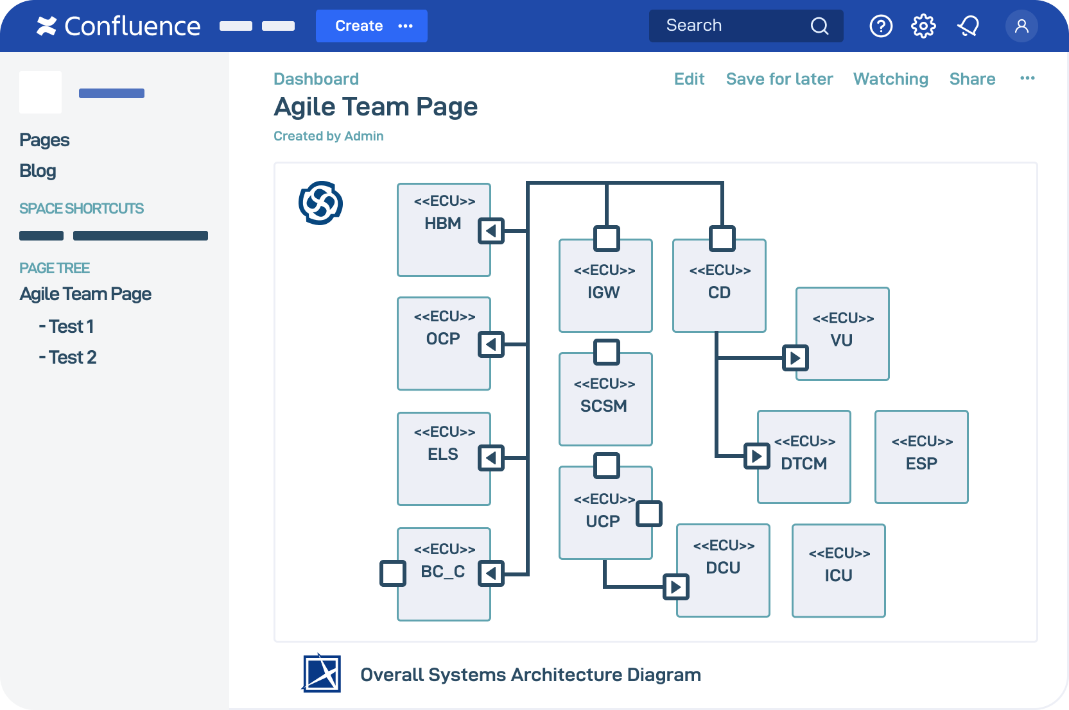Screen dimensions: 1069x710
Task: Select the BC_C ECU block
Action: (444, 575)
